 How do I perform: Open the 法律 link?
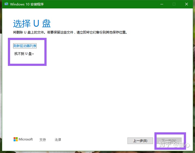(x=58, y=140)
